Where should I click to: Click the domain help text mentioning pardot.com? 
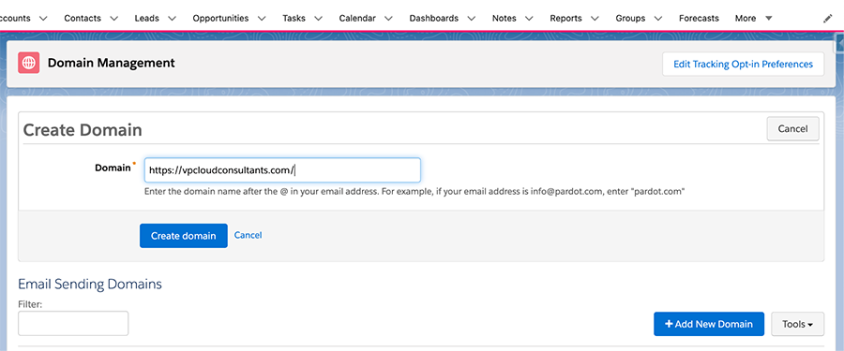[414, 191]
